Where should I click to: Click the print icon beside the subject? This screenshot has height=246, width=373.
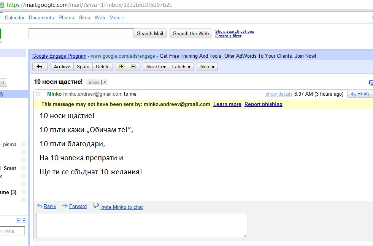click(371, 82)
